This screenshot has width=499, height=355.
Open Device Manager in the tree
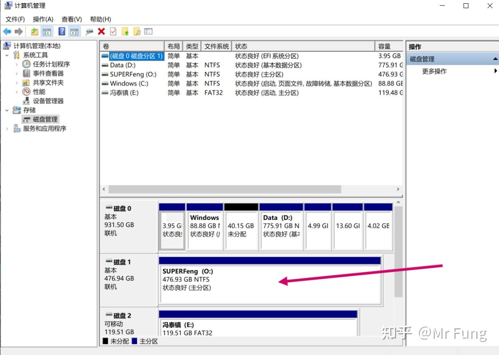pos(48,101)
